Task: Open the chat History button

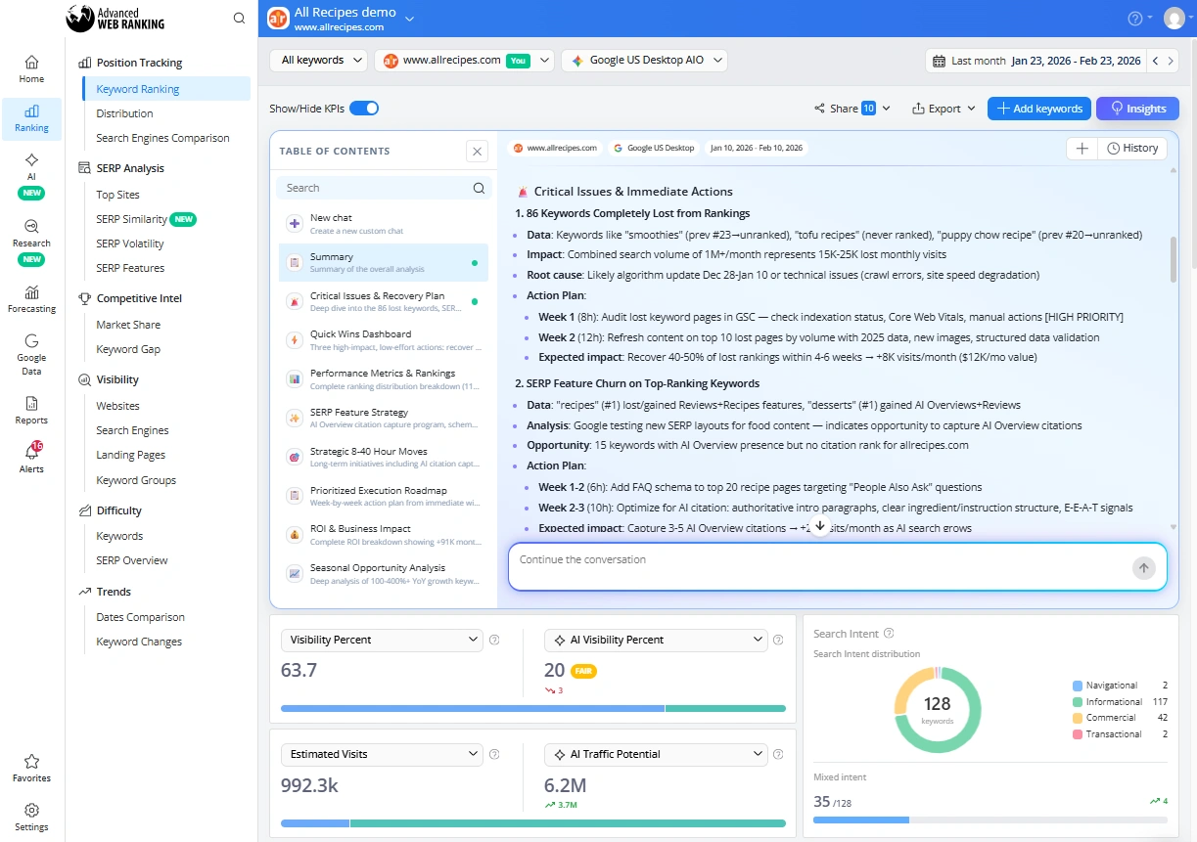Action: (x=1132, y=148)
